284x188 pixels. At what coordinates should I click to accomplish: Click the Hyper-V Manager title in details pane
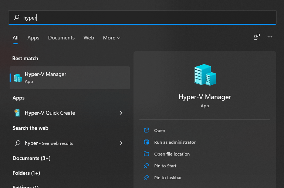point(205,97)
